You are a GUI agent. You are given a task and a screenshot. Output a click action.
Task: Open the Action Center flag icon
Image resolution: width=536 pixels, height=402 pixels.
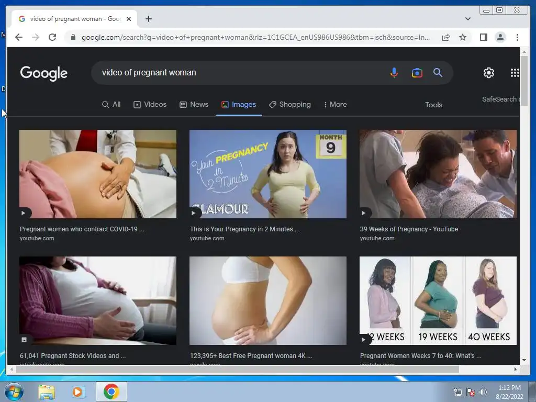pos(471,392)
